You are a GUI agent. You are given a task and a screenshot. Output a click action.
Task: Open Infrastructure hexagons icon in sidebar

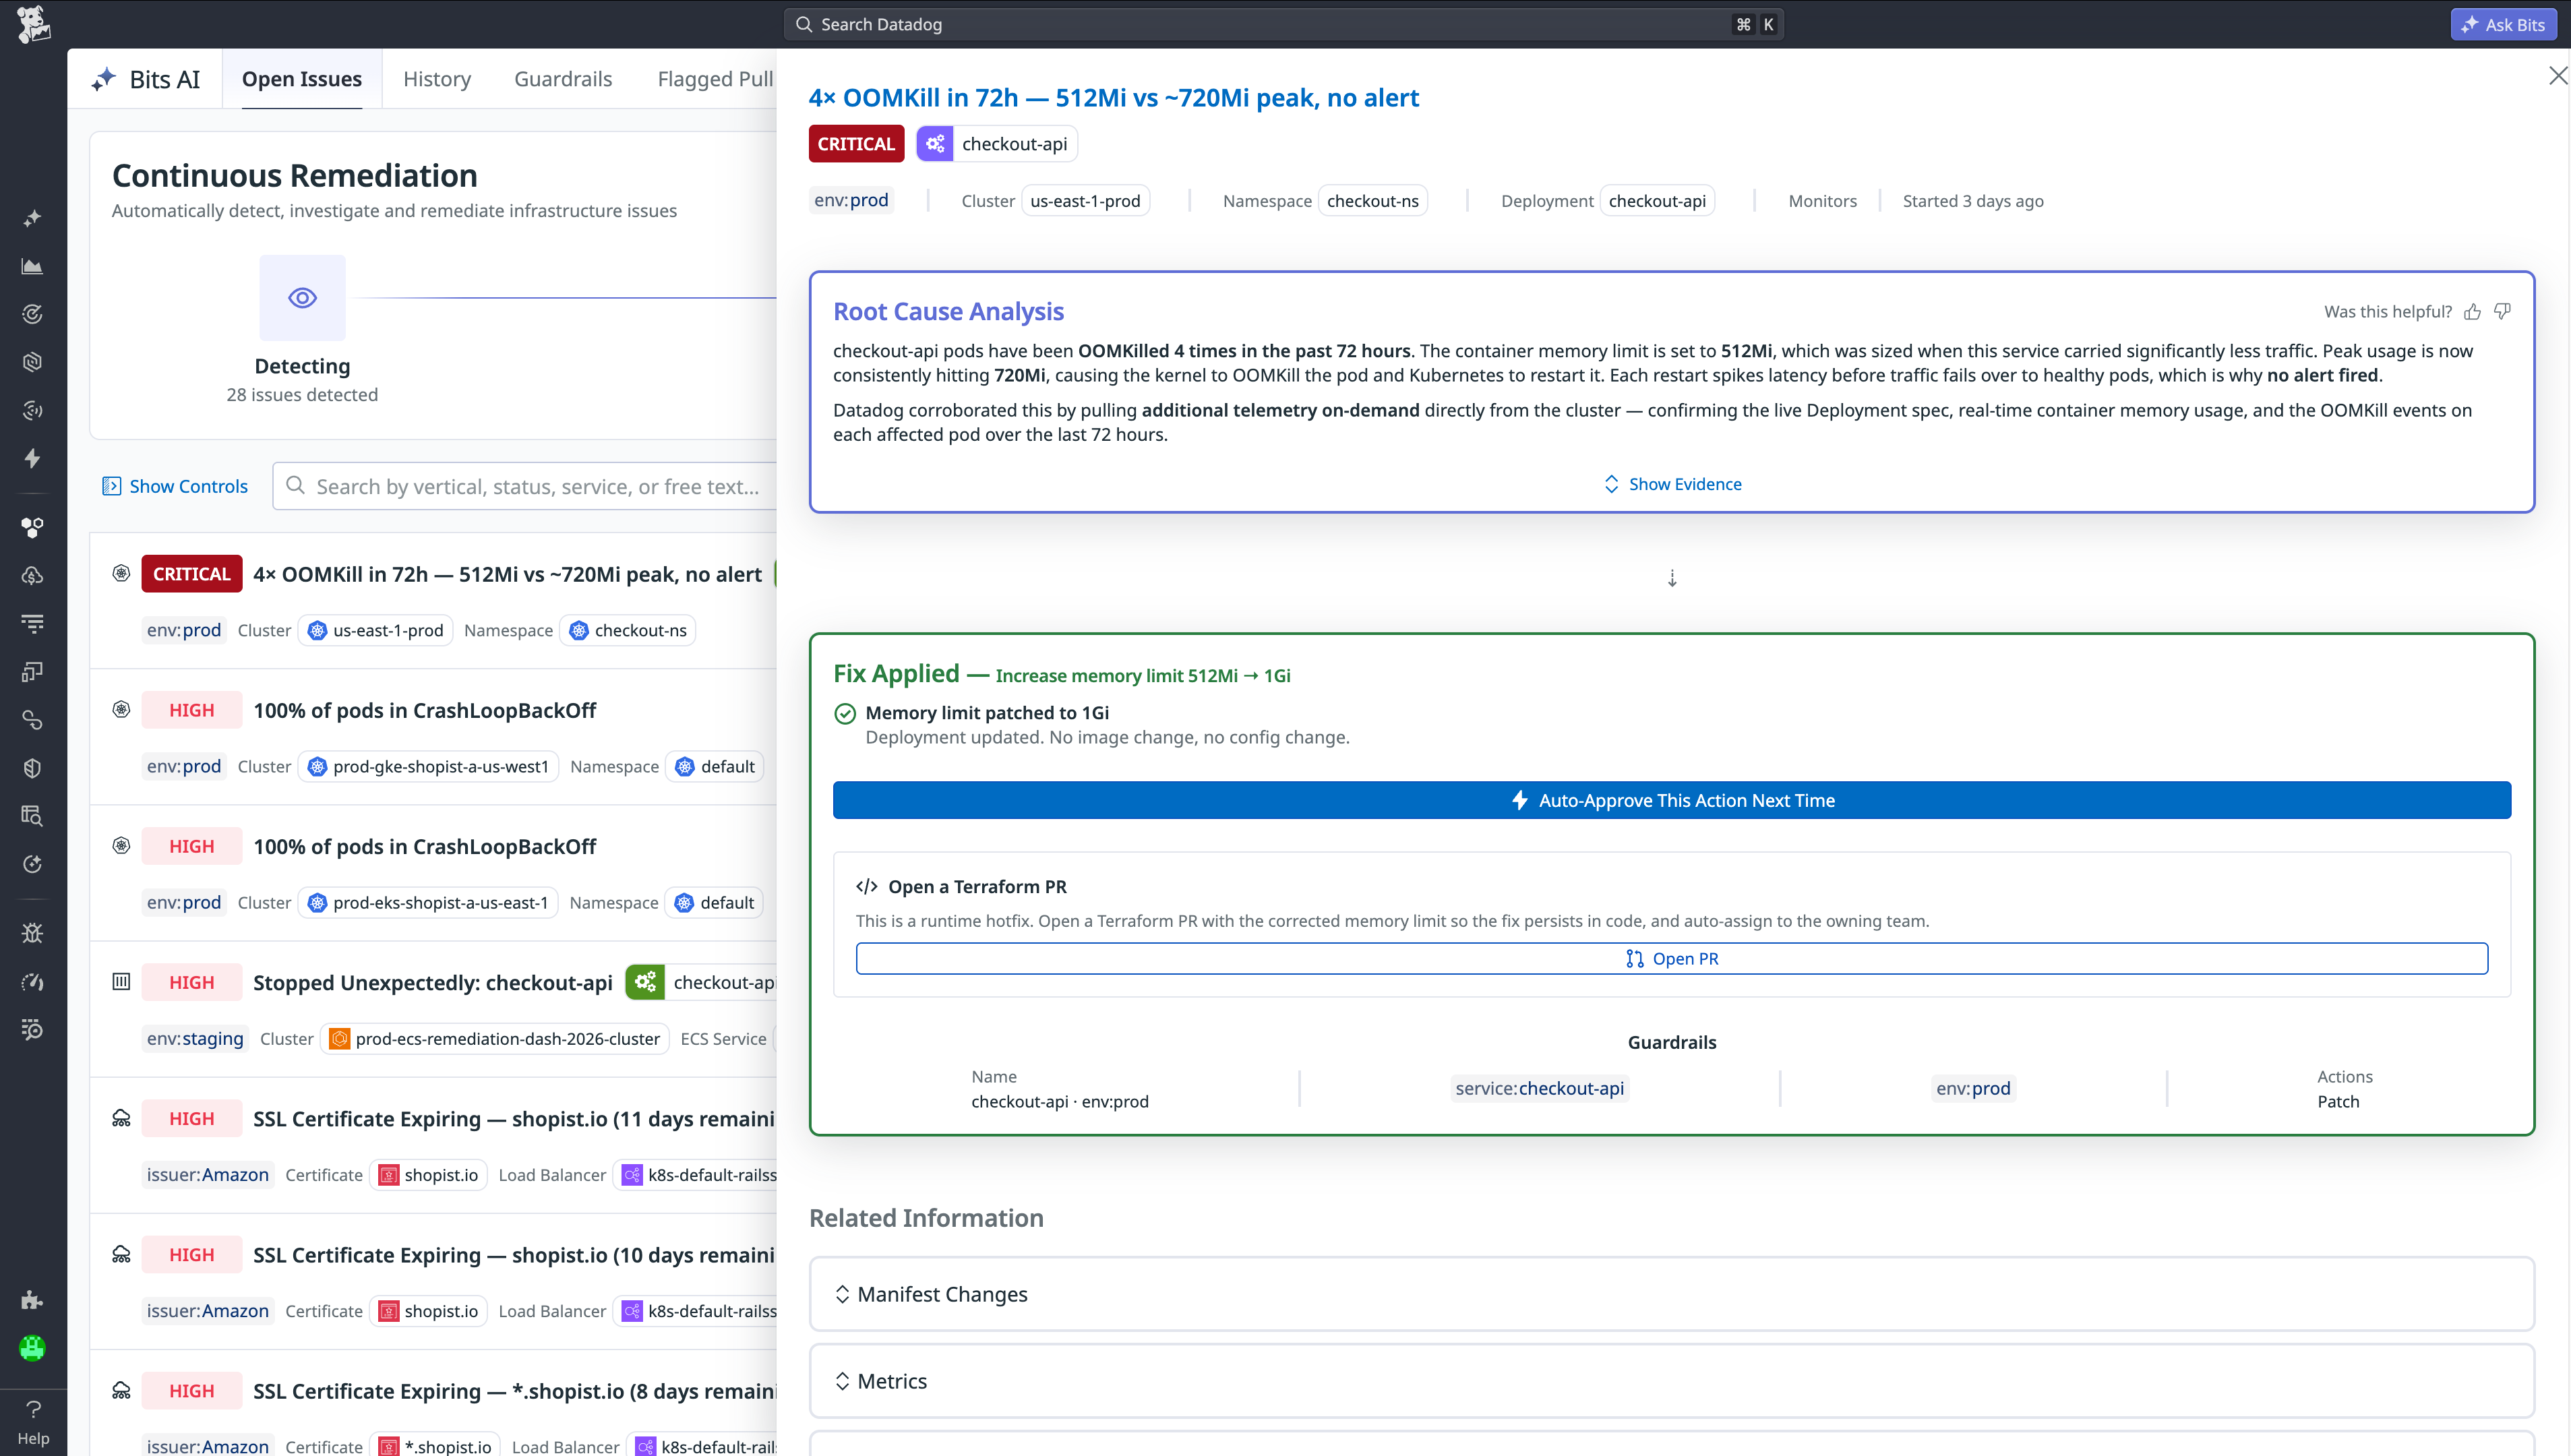[x=32, y=527]
